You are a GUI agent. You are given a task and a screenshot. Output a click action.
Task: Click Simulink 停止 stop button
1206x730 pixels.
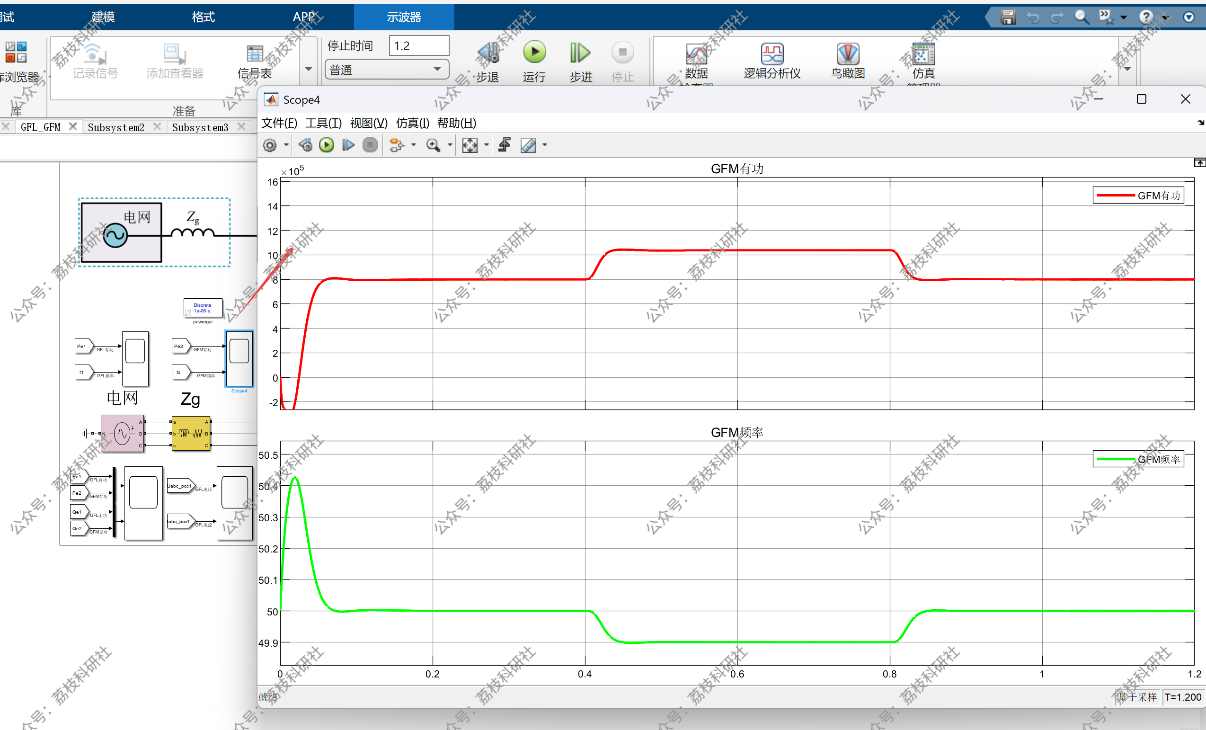tap(622, 61)
